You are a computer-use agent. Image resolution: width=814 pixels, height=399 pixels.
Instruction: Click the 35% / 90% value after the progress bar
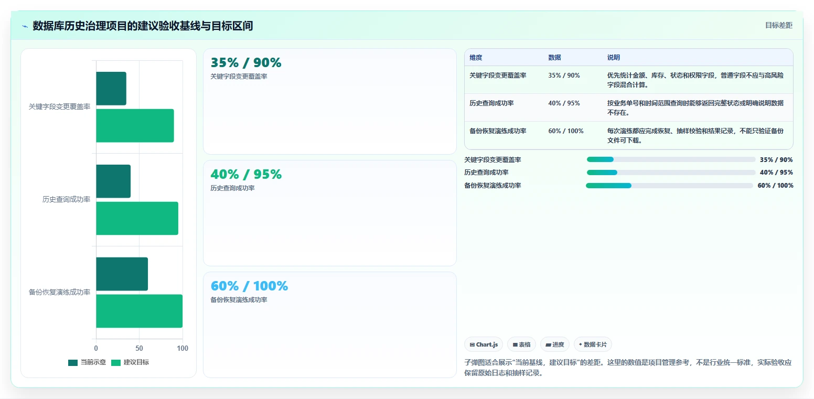[776, 160]
